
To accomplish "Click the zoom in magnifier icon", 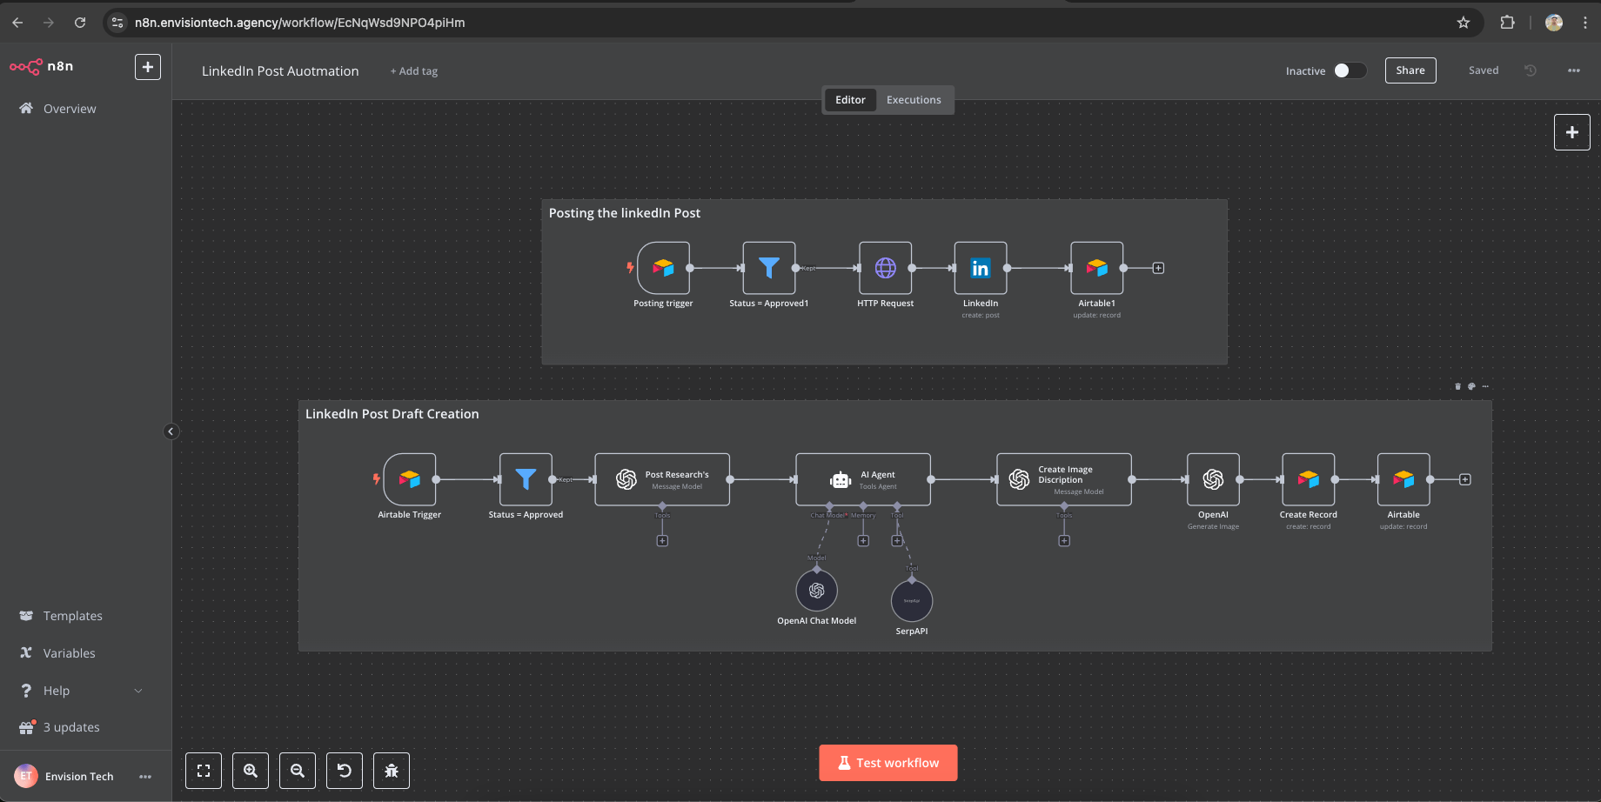I will 251,771.
